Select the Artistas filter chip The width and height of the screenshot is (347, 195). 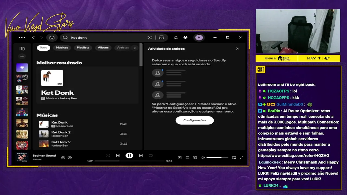point(123,48)
